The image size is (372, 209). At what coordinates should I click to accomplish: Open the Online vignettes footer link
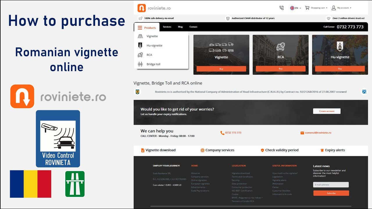click(x=199, y=180)
